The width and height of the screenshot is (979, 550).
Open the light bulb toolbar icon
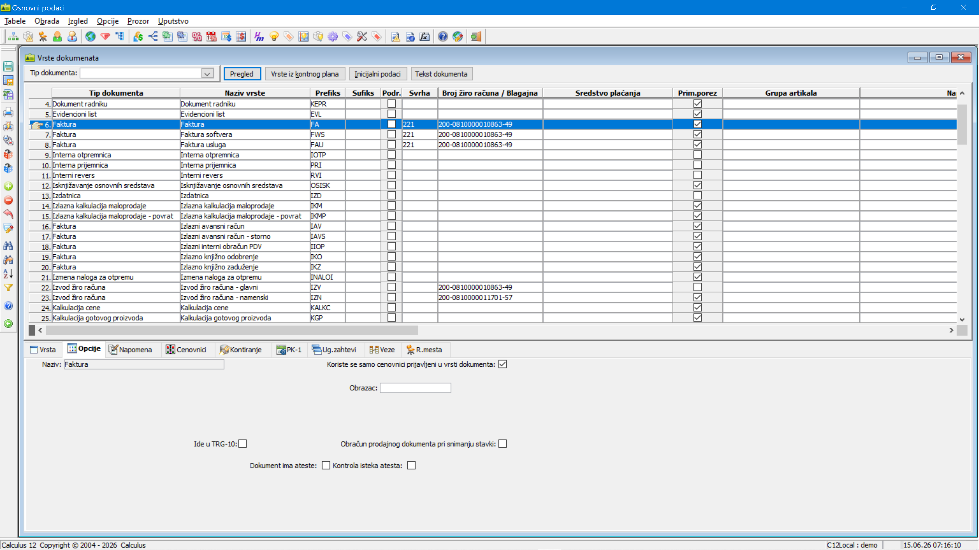click(274, 36)
